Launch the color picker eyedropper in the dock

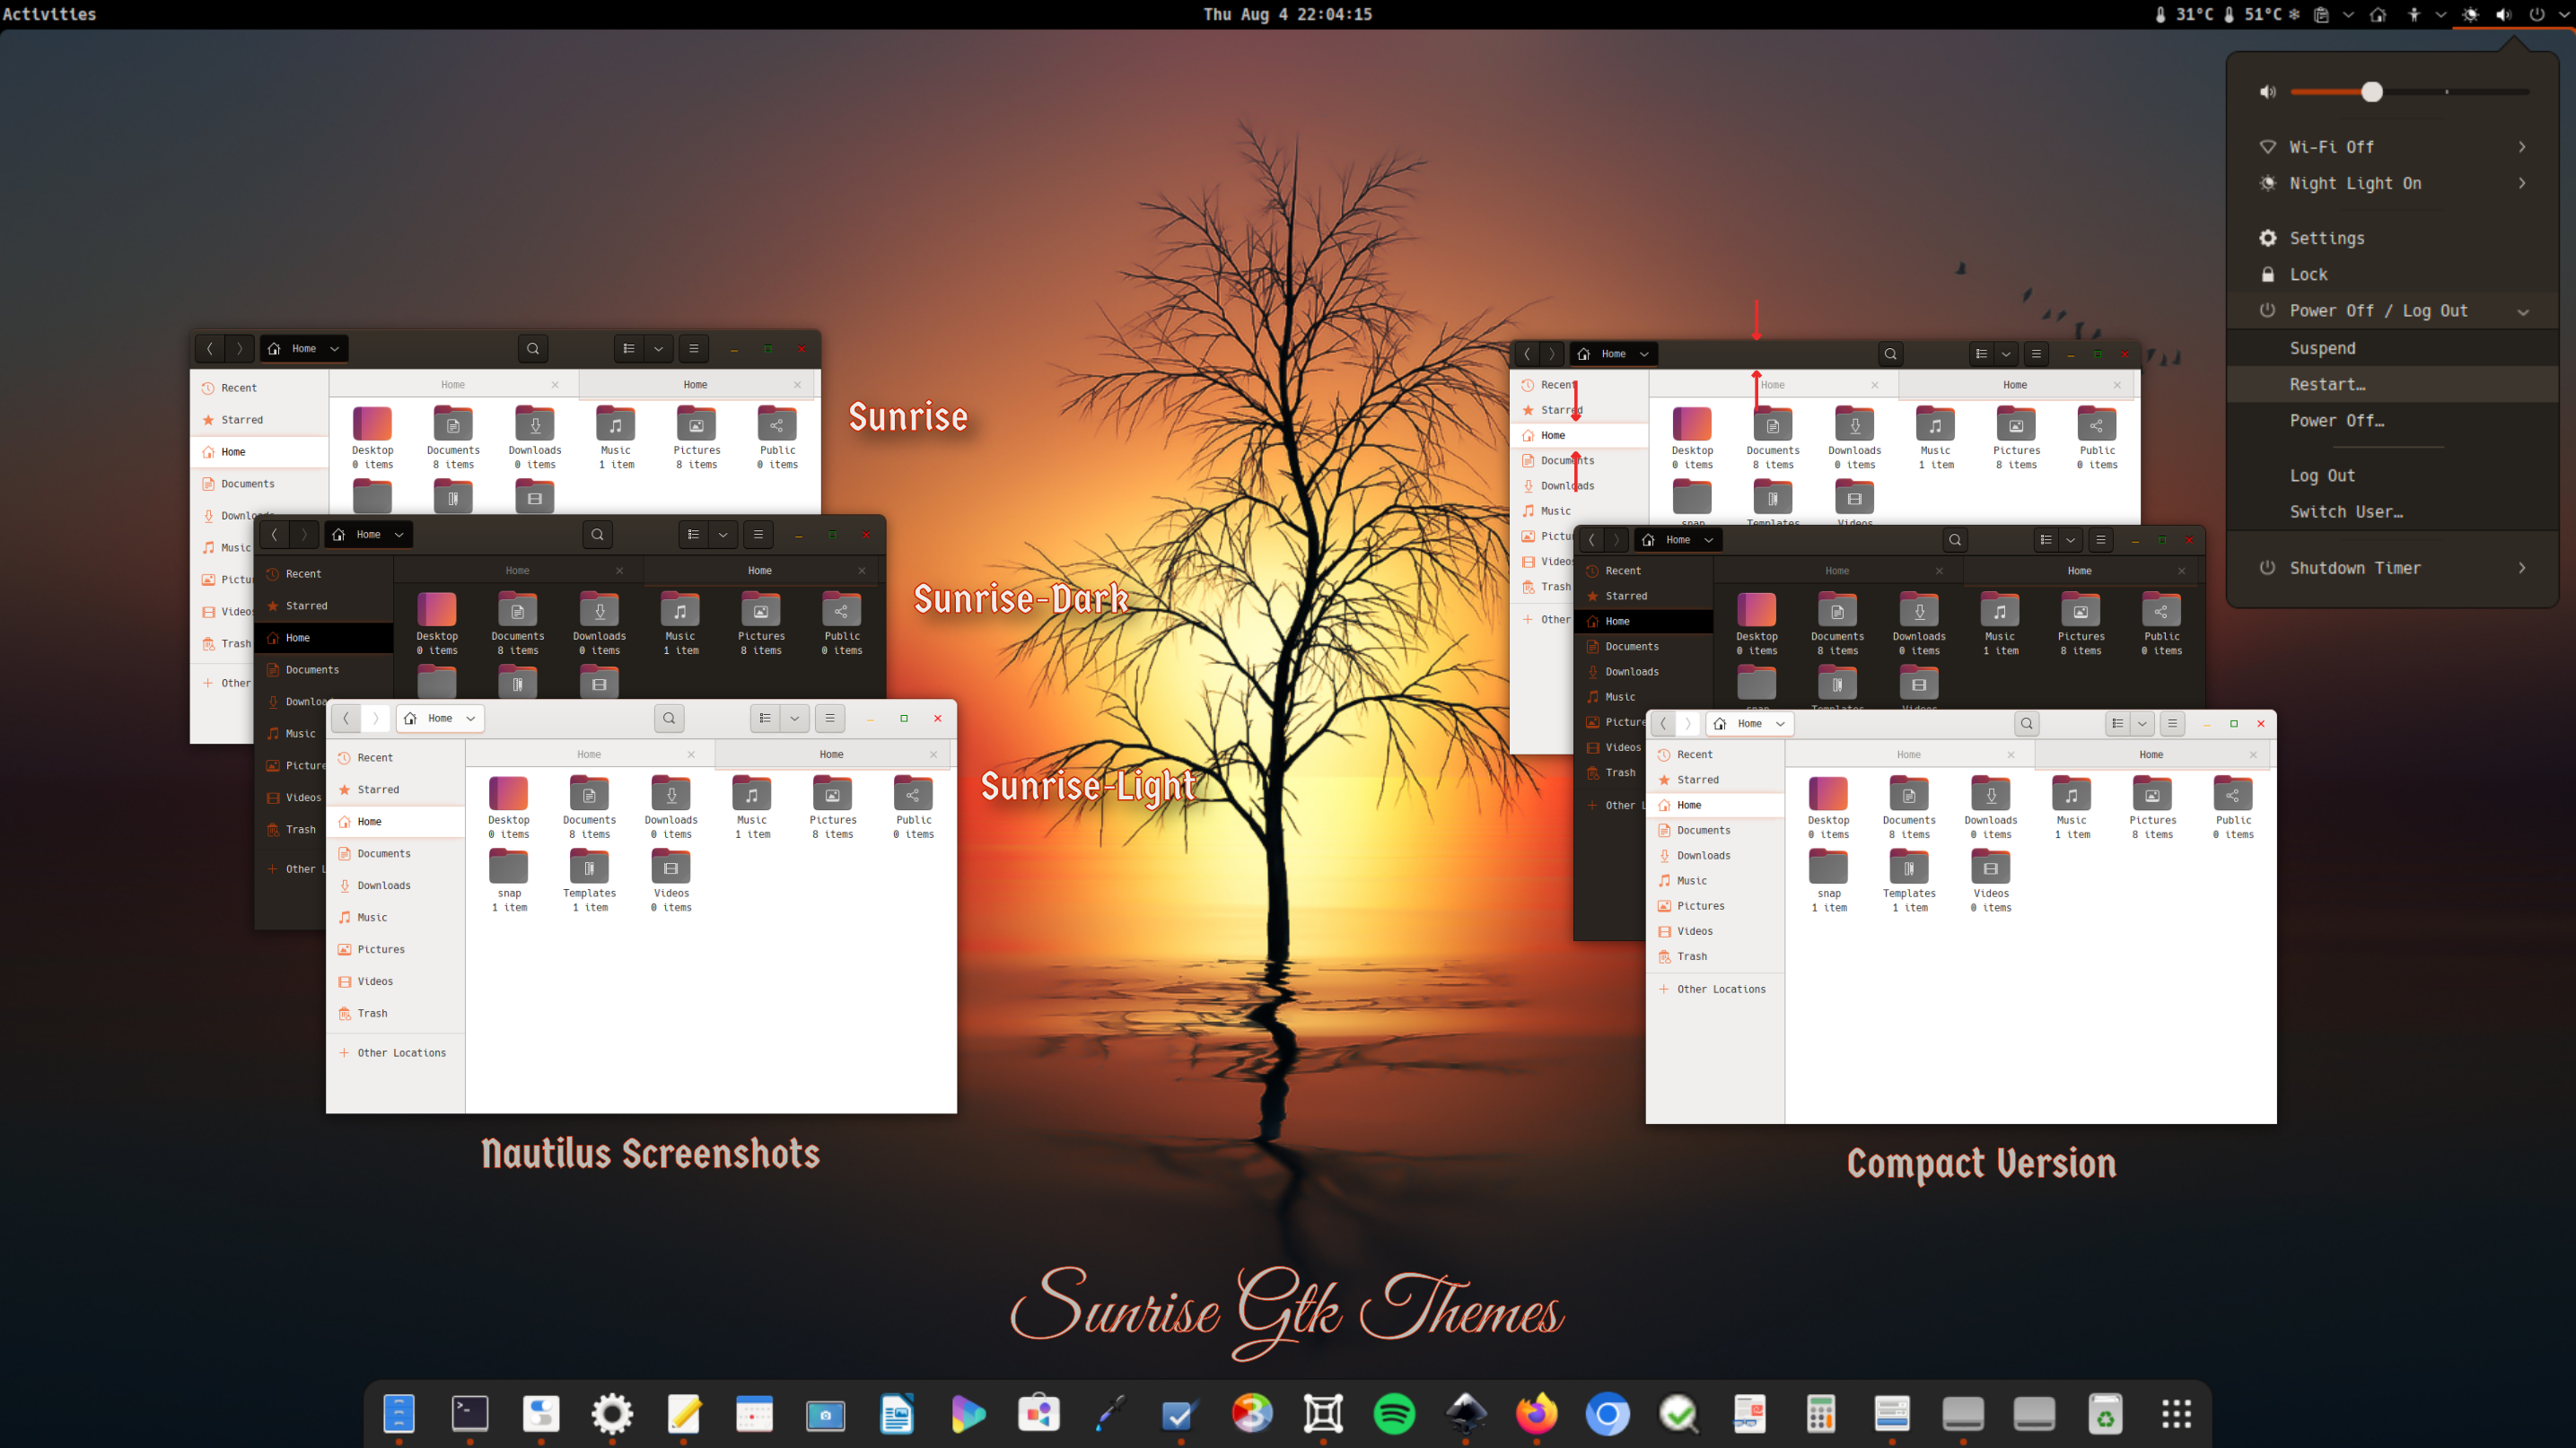pyautogui.click(x=1110, y=1413)
